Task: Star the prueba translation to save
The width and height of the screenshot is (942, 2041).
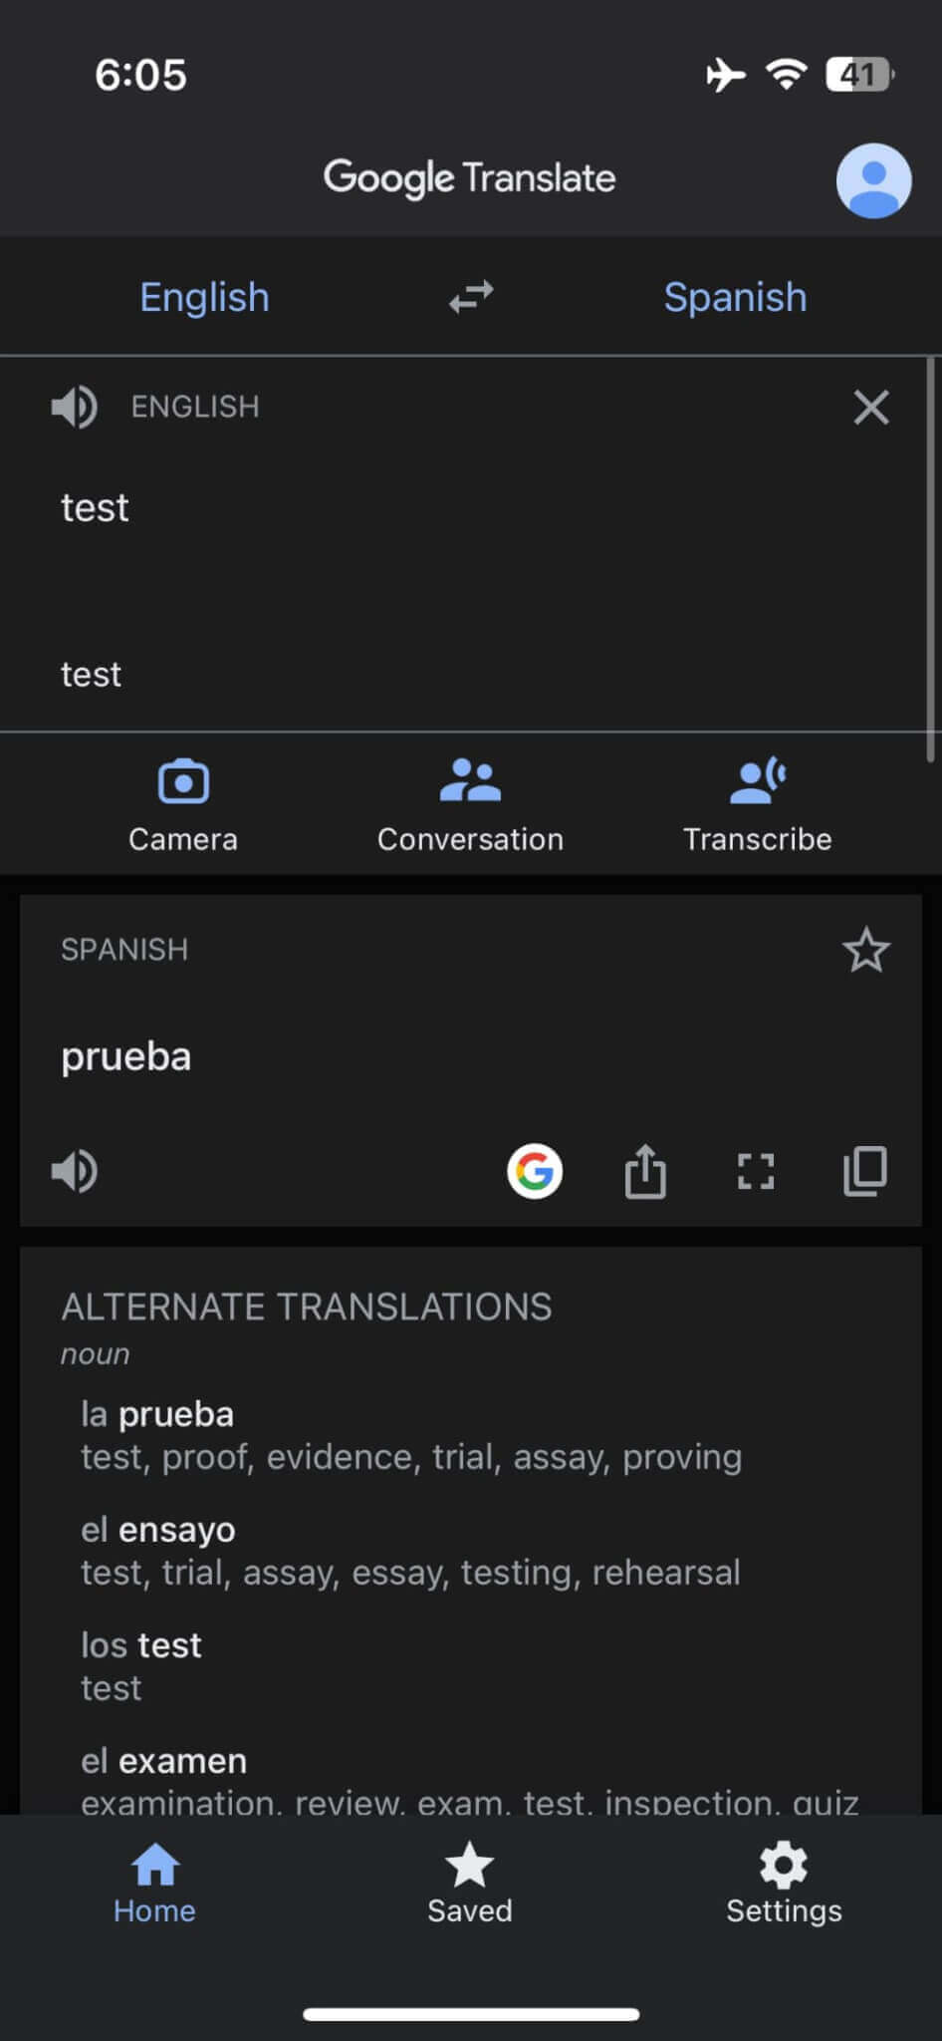Action: point(865,950)
